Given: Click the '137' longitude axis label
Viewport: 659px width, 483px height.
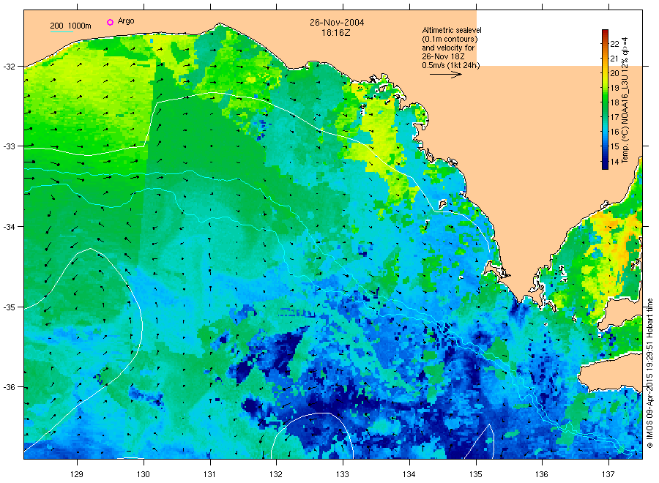Looking at the screenshot, I should click(x=608, y=474).
